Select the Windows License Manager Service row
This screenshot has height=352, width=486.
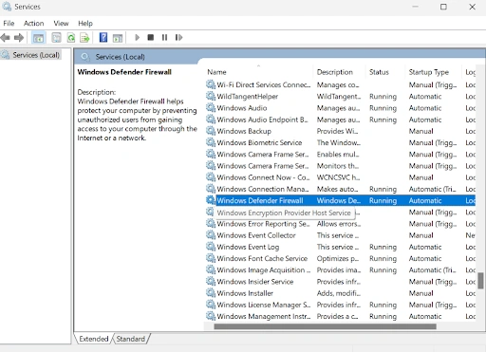pyautogui.click(x=340, y=305)
